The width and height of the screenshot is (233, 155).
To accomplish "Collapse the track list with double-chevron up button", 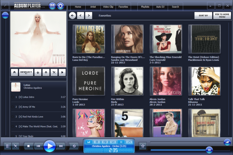I will tap(14, 72).
